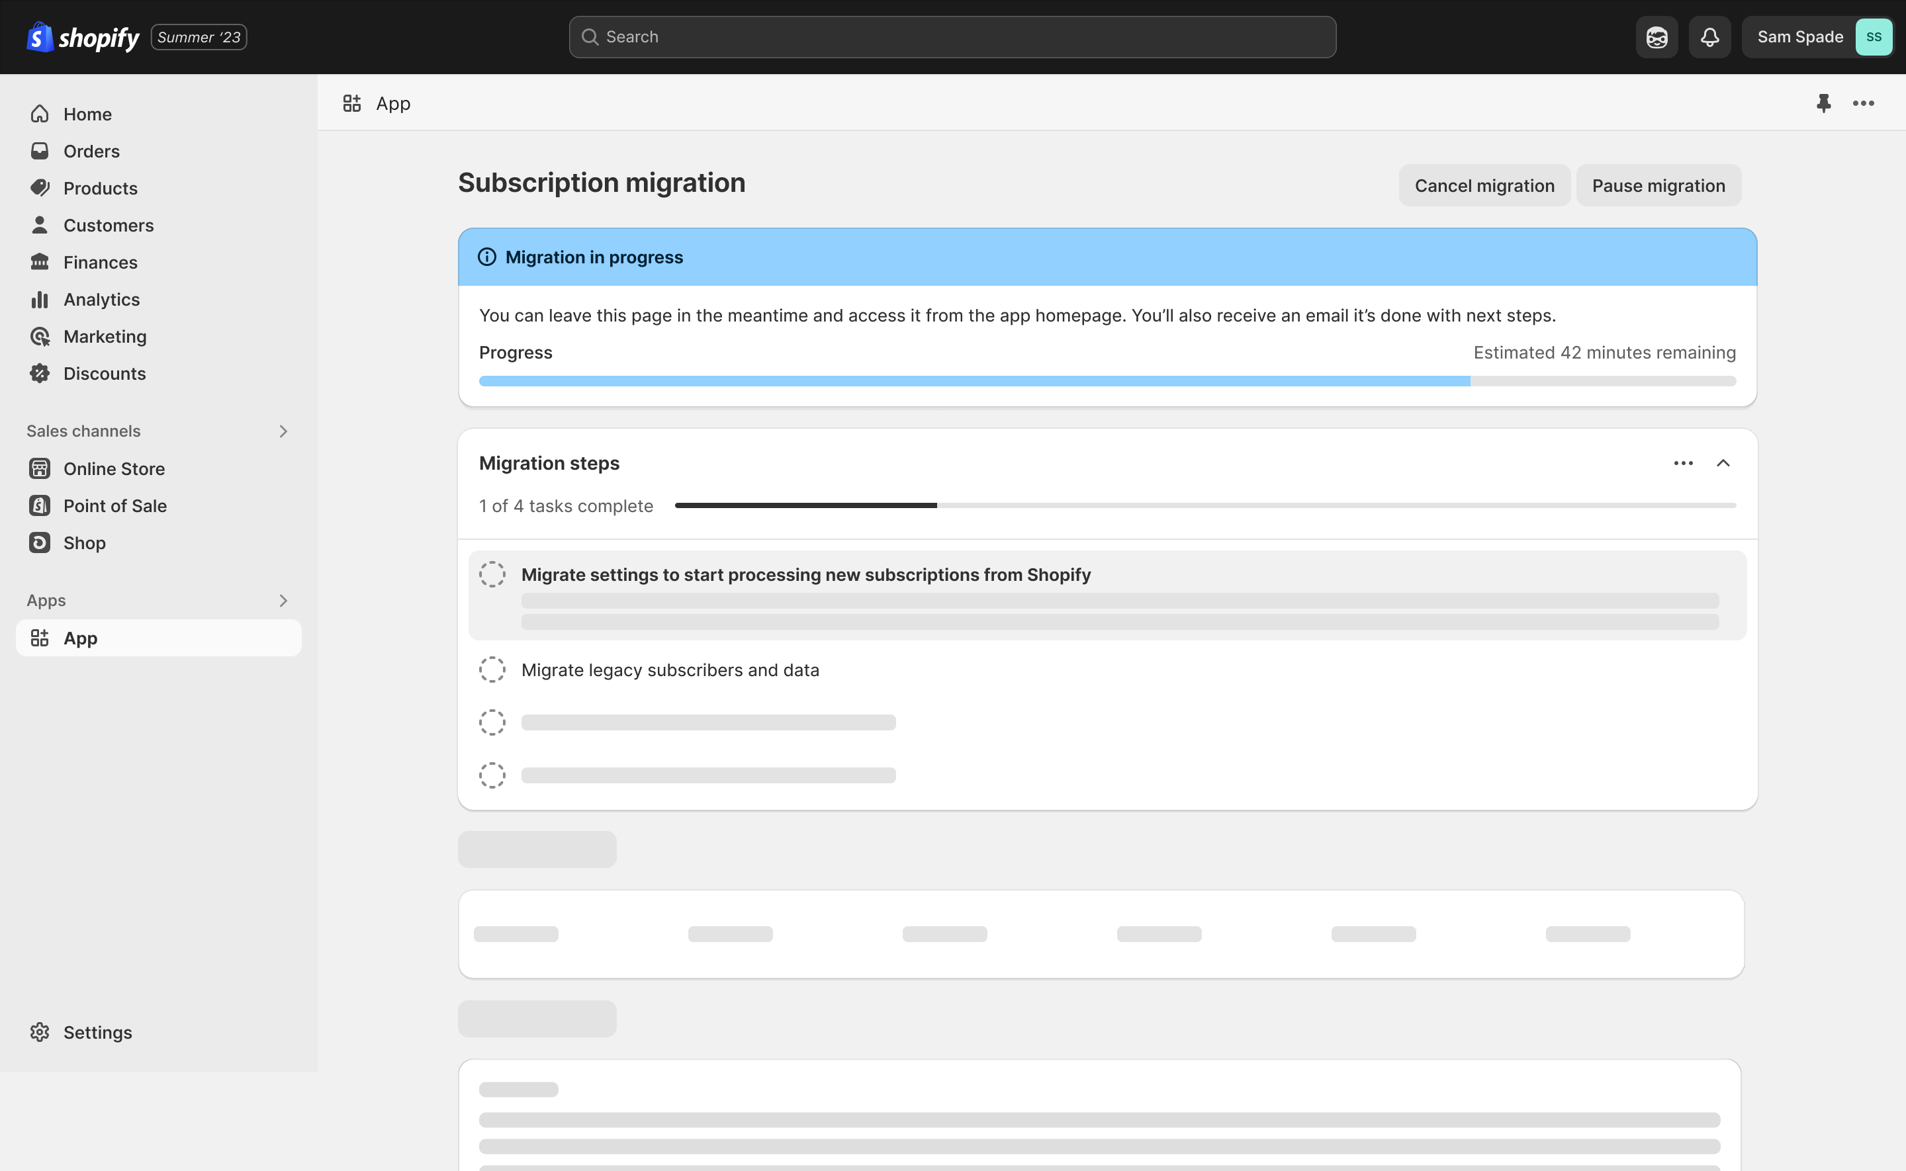Select App in sidebar
The image size is (1906, 1171).
tap(159, 638)
